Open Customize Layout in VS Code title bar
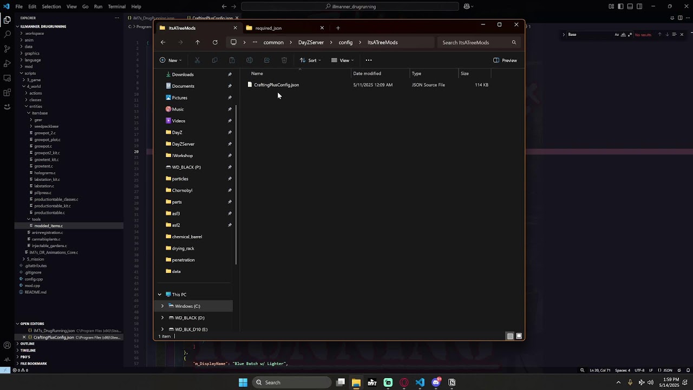The height and width of the screenshot is (390, 693). (x=611, y=6)
